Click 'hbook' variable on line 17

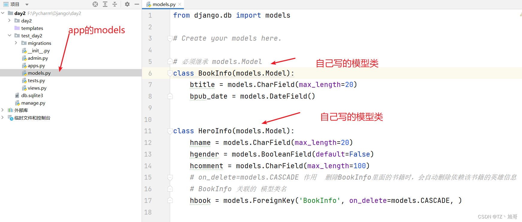[200, 200]
